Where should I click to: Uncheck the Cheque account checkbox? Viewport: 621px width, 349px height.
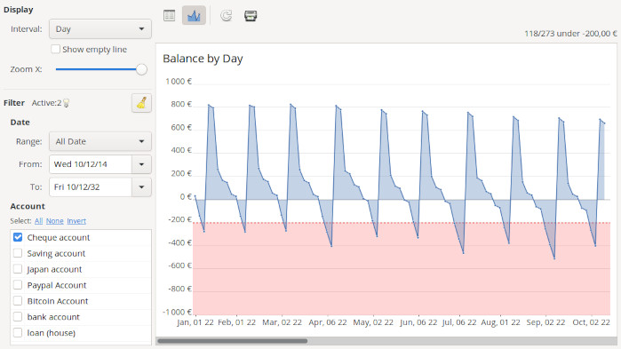(x=18, y=237)
